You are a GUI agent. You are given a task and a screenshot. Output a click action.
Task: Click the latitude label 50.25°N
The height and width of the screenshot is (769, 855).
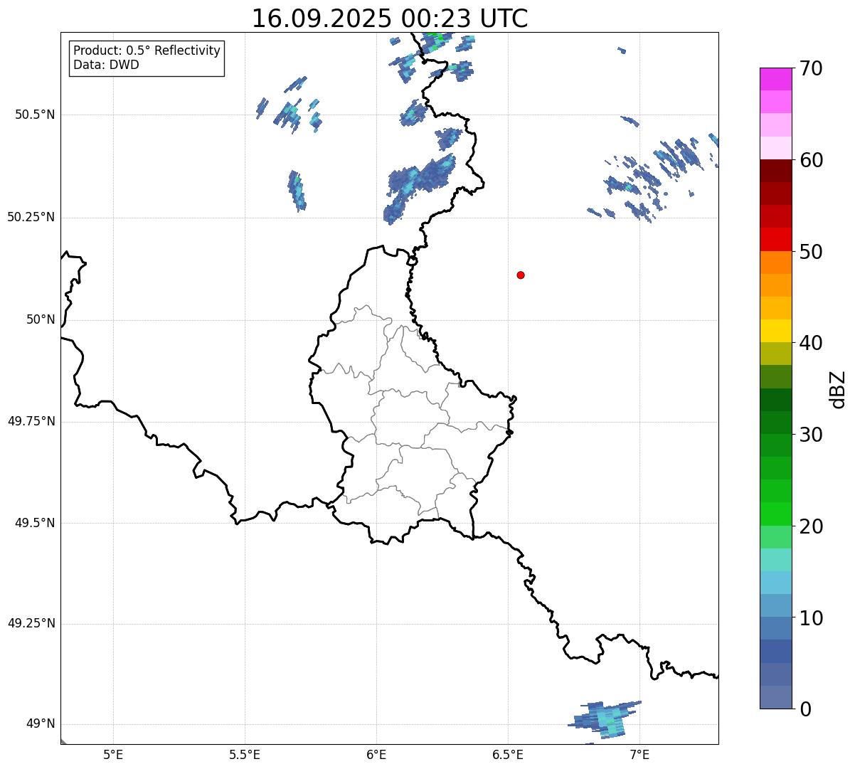[31, 217]
